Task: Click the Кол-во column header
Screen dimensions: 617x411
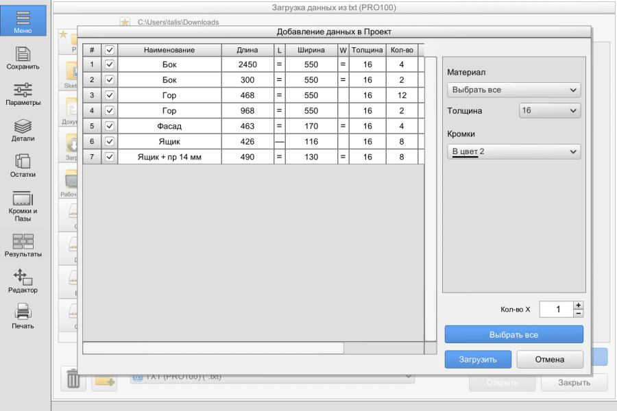Action: tap(402, 50)
